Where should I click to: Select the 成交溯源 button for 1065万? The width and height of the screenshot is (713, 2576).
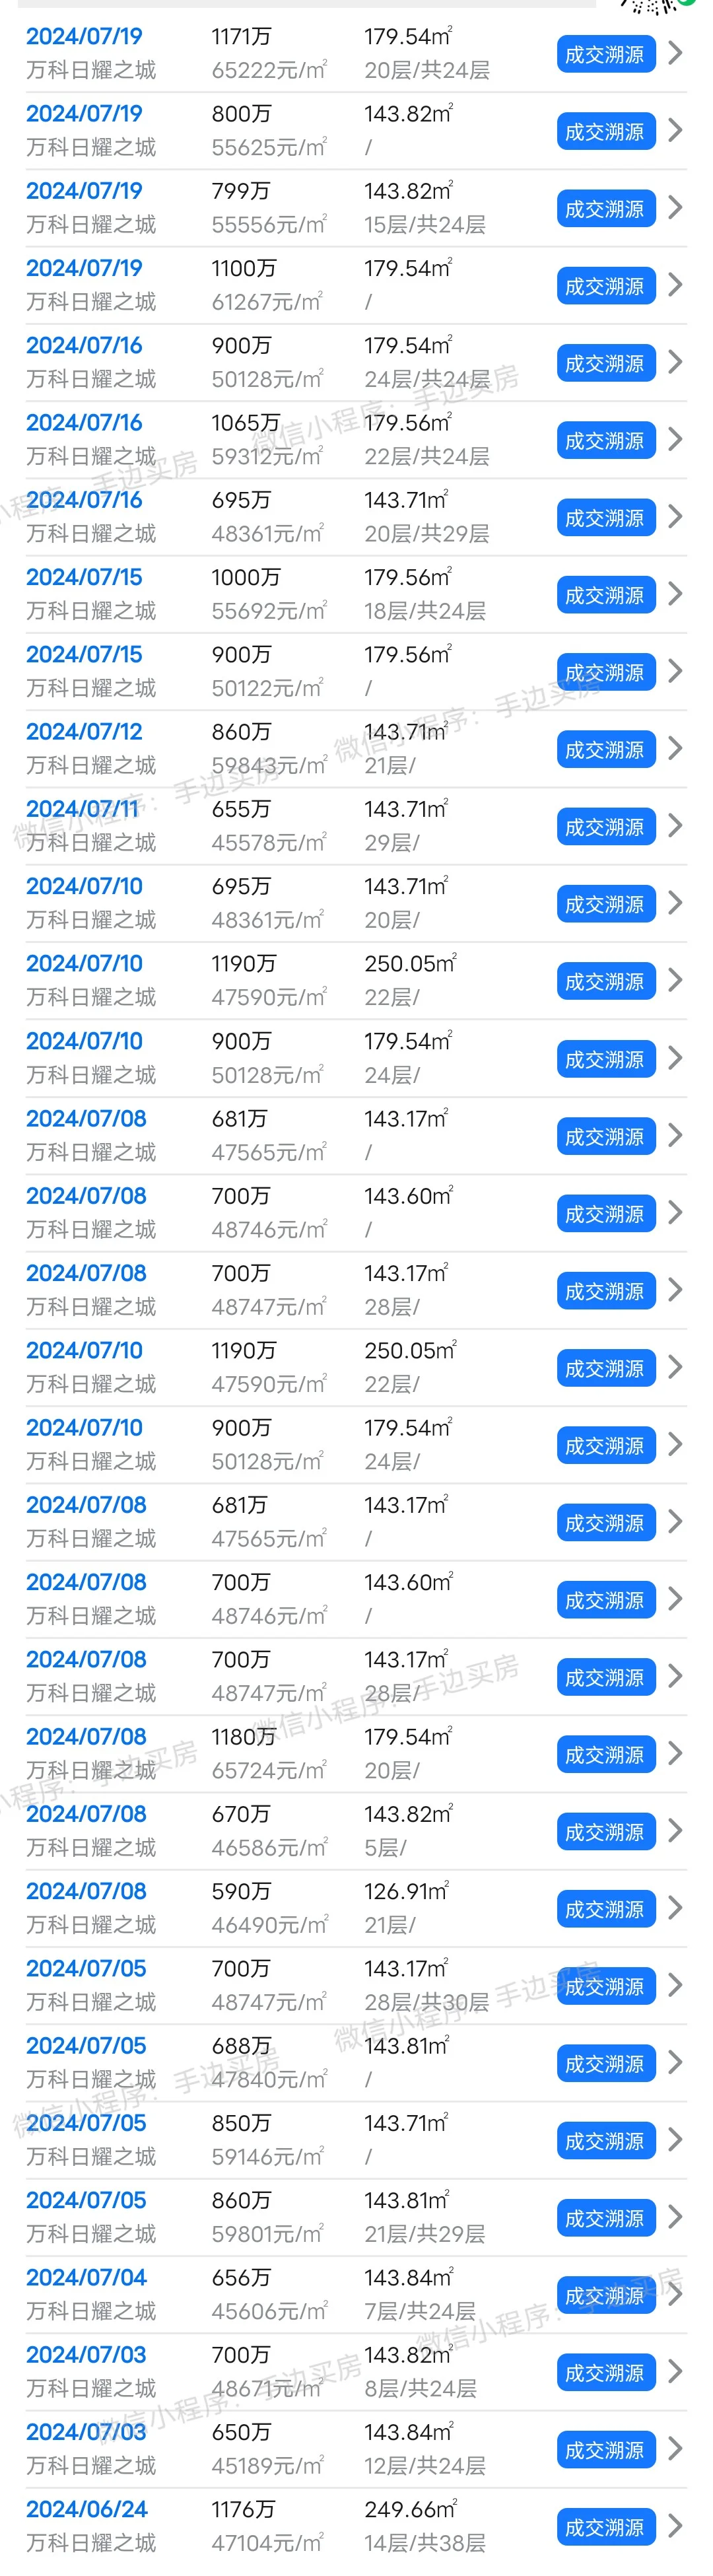point(605,440)
